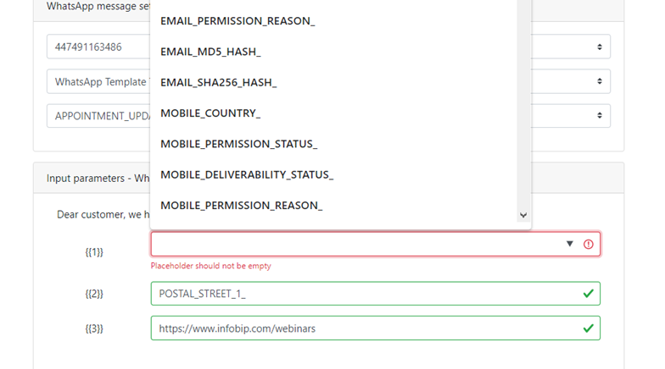Choose MOBILE_PERMISSION_STATUS_ placeholder value

(x=238, y=144)
